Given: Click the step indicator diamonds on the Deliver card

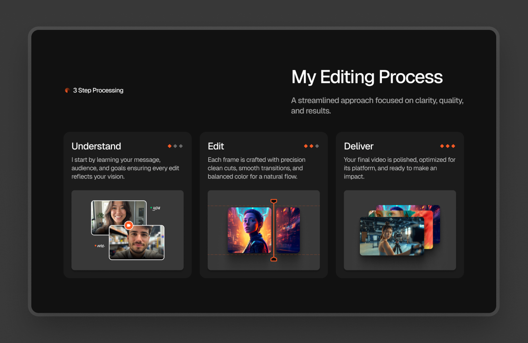Looking at the screenshot, I should (447, 146).
